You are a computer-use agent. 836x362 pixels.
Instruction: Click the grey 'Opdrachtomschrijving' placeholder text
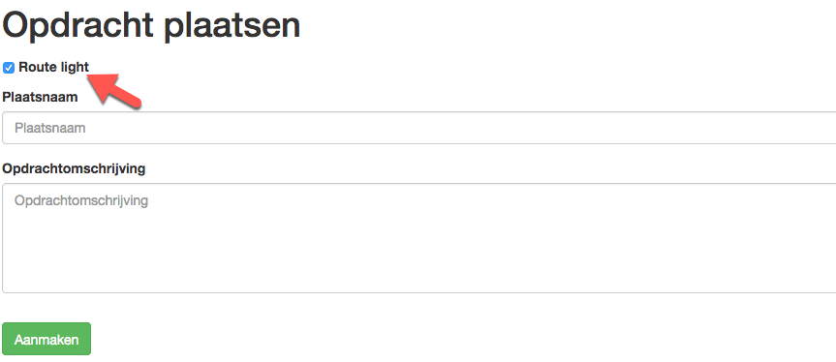pos(81,200)
